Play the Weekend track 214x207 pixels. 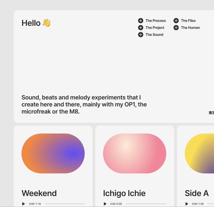(x=24, y=204)
